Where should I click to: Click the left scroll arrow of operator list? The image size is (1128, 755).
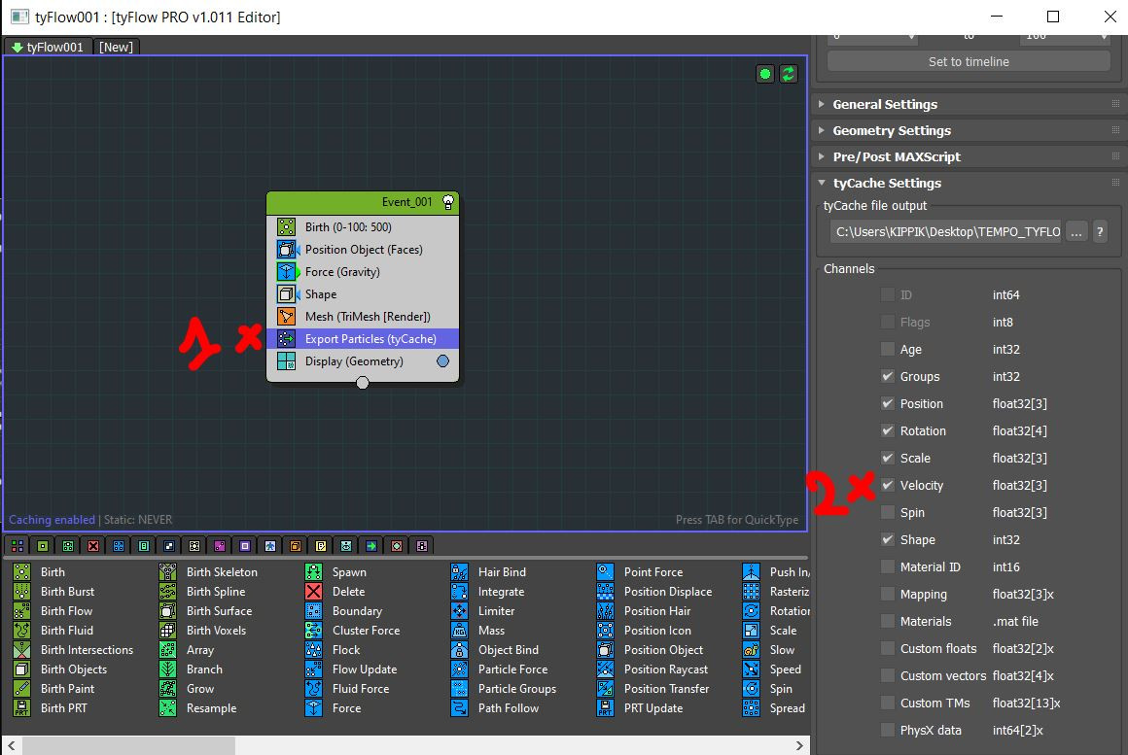coord(12,745)
